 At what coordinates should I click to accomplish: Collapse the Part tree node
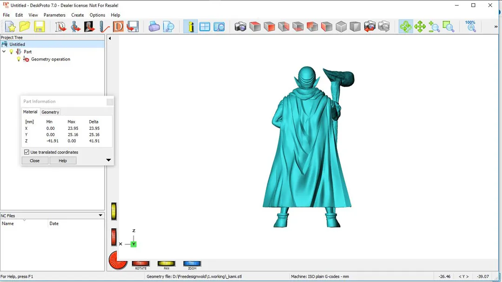point(4,52)
